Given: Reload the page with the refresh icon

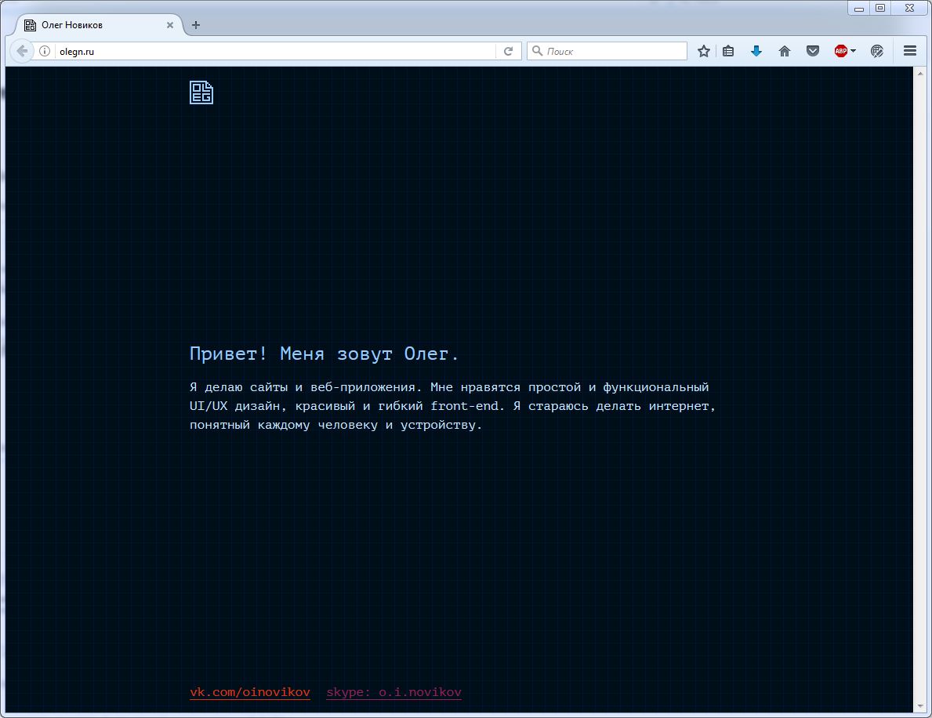Looking at the screenshot, I should coord(508,51).
